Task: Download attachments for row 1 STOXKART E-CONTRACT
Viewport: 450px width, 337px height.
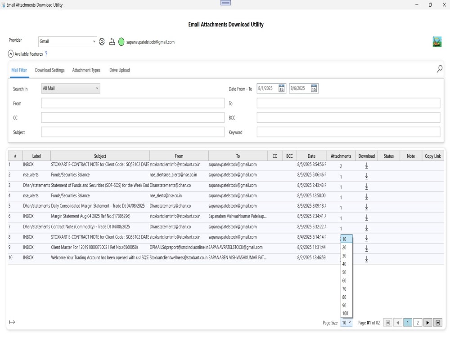Action: coord(366,166)
